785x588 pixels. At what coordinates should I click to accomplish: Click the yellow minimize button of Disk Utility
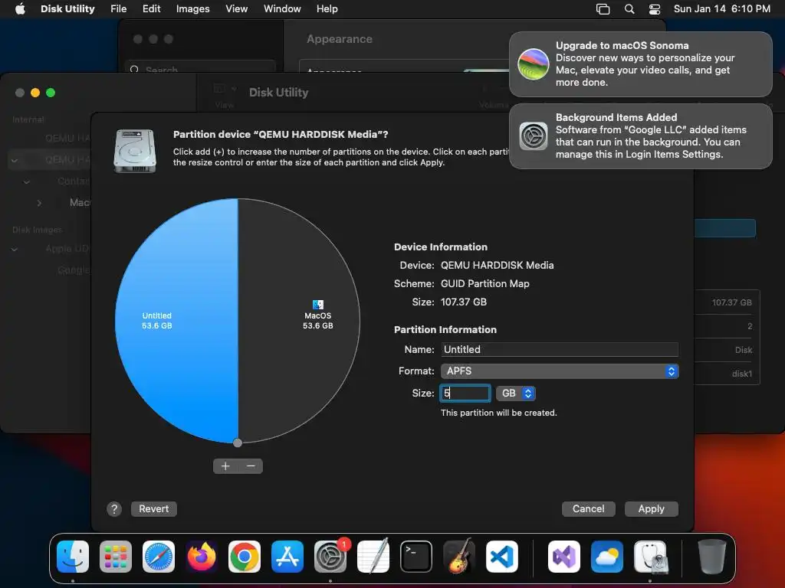pos(35,93)
